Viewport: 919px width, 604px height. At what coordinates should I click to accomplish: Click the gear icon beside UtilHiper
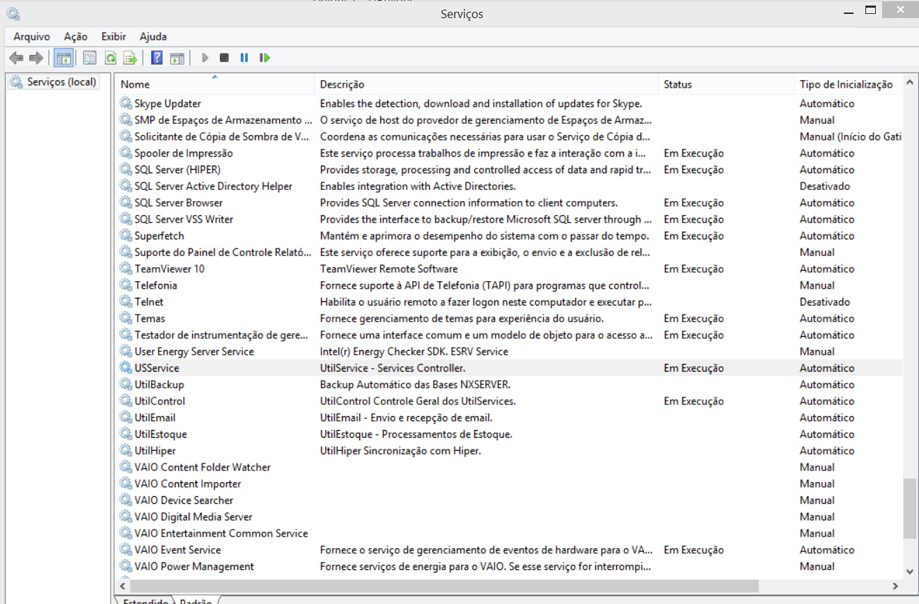[125, 451]
